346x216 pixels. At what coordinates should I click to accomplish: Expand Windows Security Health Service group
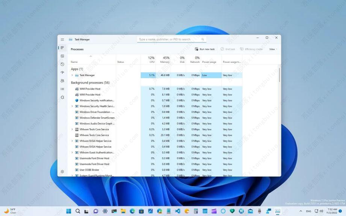(72, 106)
